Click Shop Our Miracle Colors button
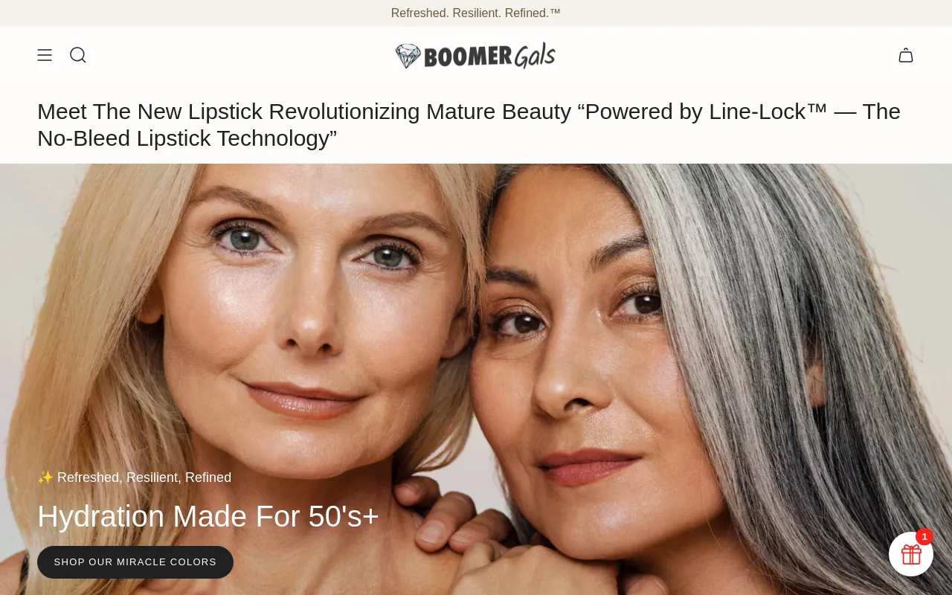 (x=135, y=562)
